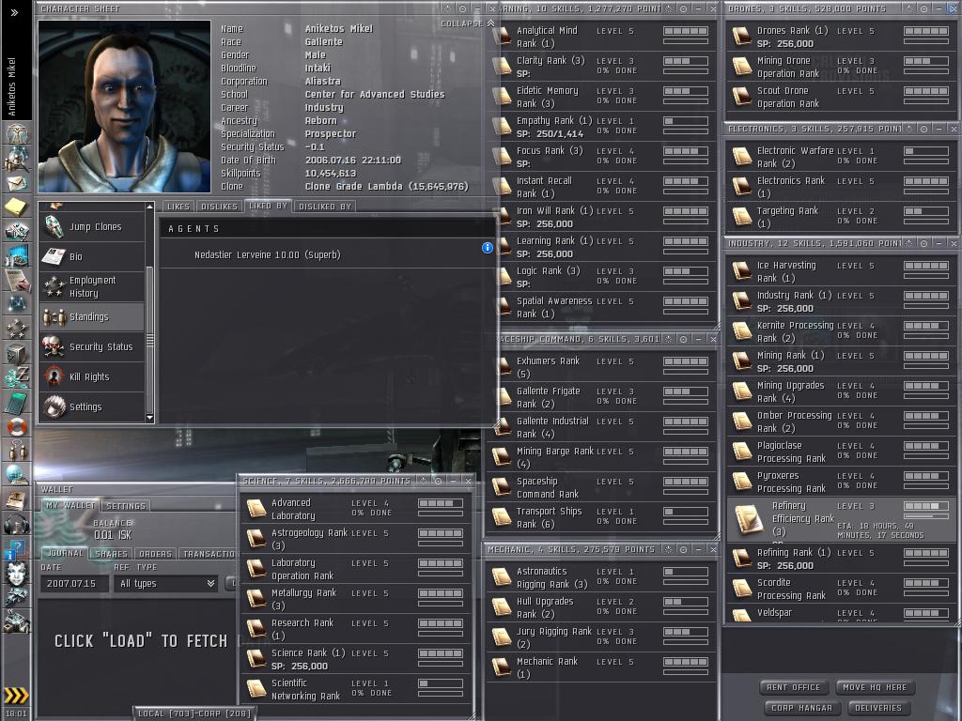Click the Advanced Laboratory skill book icon
The image size is (962, 721).
pyautogui.click(x=256, y=509)
